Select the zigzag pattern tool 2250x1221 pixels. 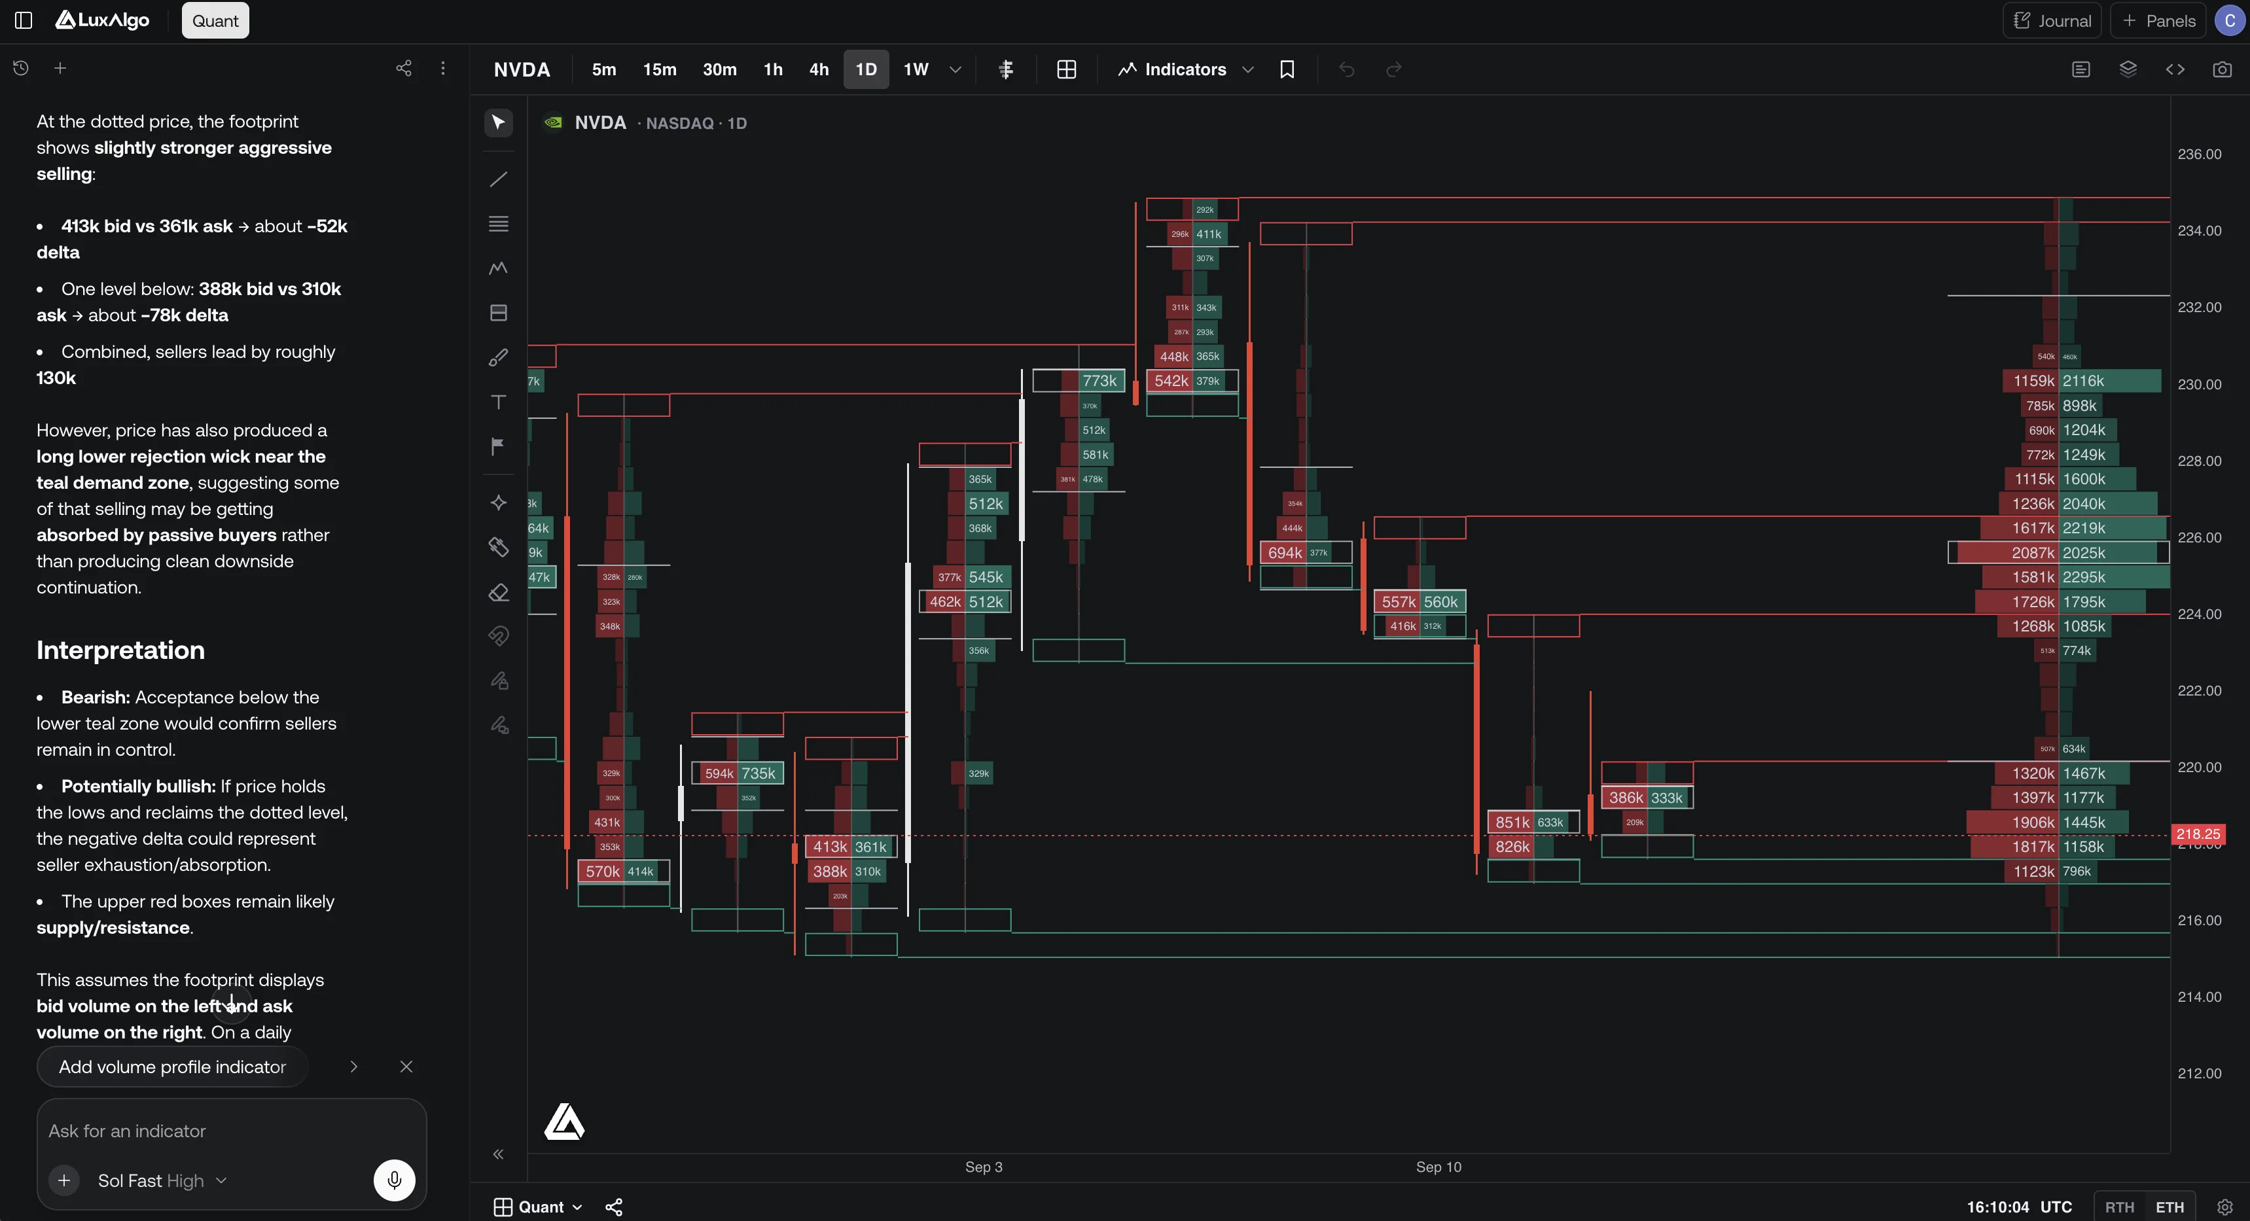coord(499,268)
